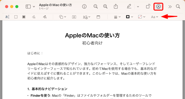
Task: Open the sidebar view options chevron
Action: tap(34, 6)
